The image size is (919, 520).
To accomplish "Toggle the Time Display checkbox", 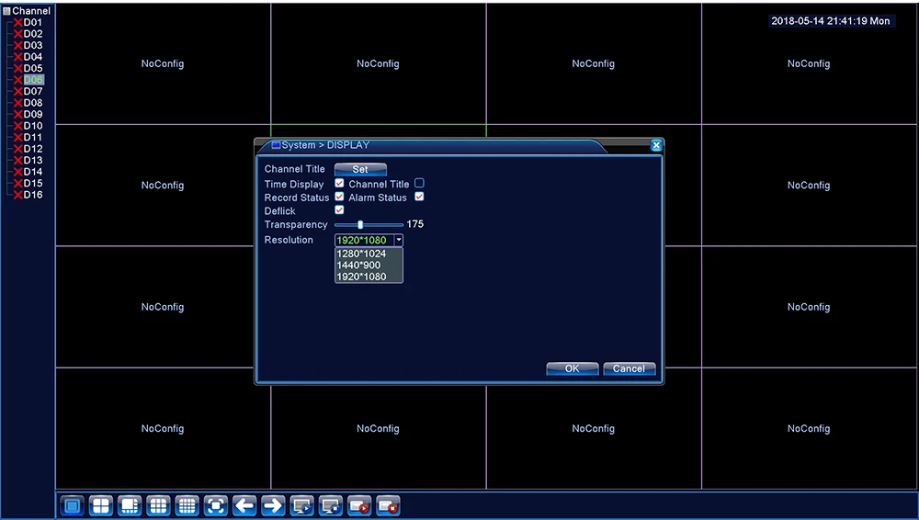I will tap(339, 184).
